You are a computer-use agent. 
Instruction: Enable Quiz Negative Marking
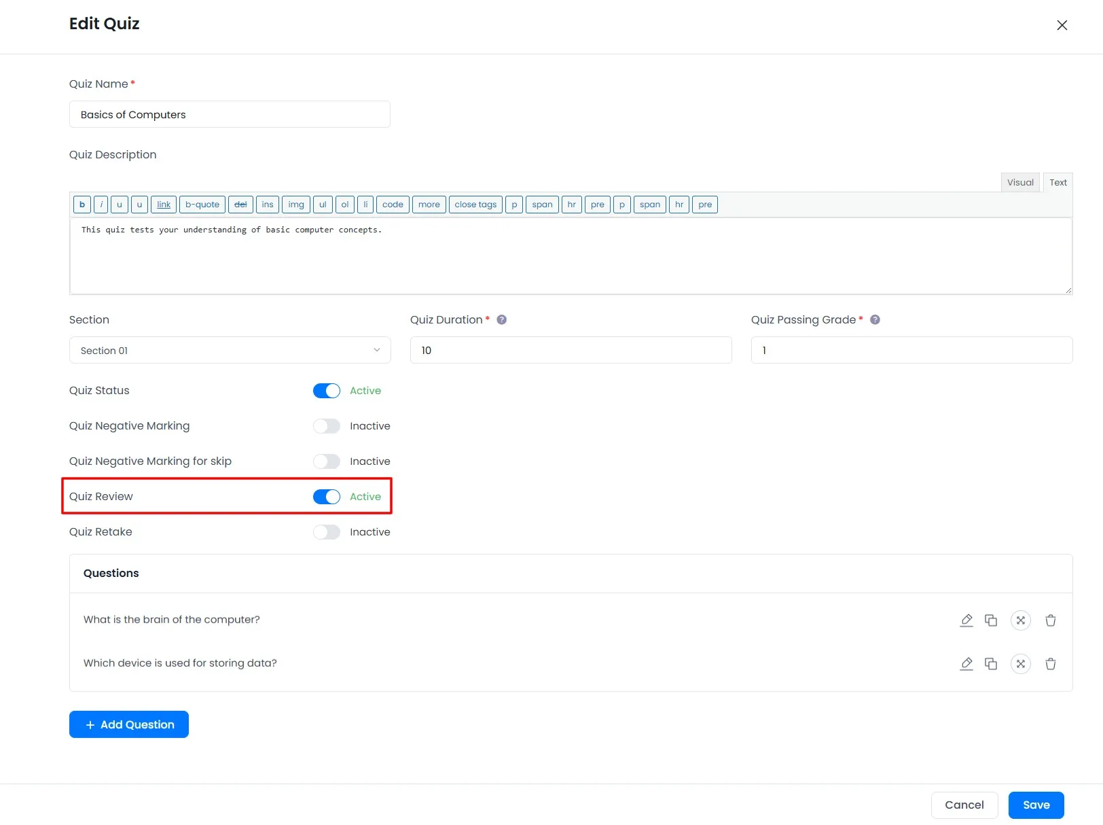[x=326, y=426]
